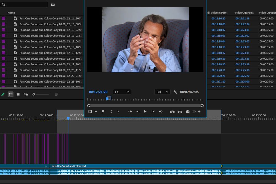Export a frame using the camera icon
Viewport: 276px width, 184px height.
tap(188, 111)
